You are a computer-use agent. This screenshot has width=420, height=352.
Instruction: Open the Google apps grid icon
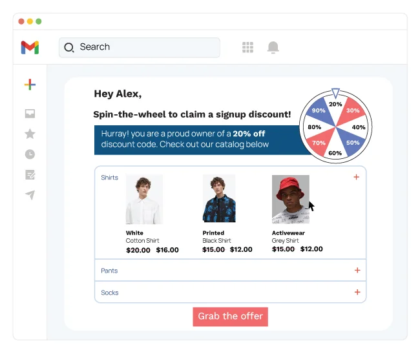coord(247,47)
